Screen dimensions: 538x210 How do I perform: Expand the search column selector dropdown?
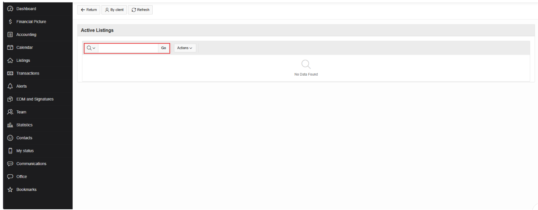[x=91, y=48]
